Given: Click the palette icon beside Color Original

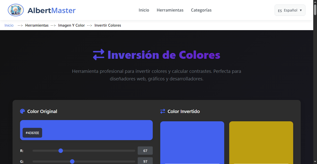Looking at the screenshot, I should pyautogui.click(x=22, y=111).
